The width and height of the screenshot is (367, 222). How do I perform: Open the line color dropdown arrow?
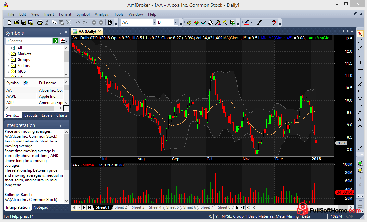pos(252,22)
